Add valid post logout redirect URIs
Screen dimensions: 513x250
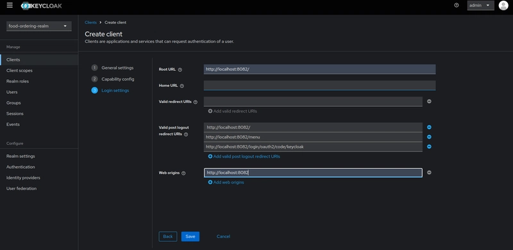244,157
